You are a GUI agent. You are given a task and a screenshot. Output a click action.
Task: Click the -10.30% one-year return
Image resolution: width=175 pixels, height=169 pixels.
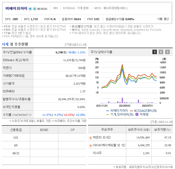tap(80, 115)
